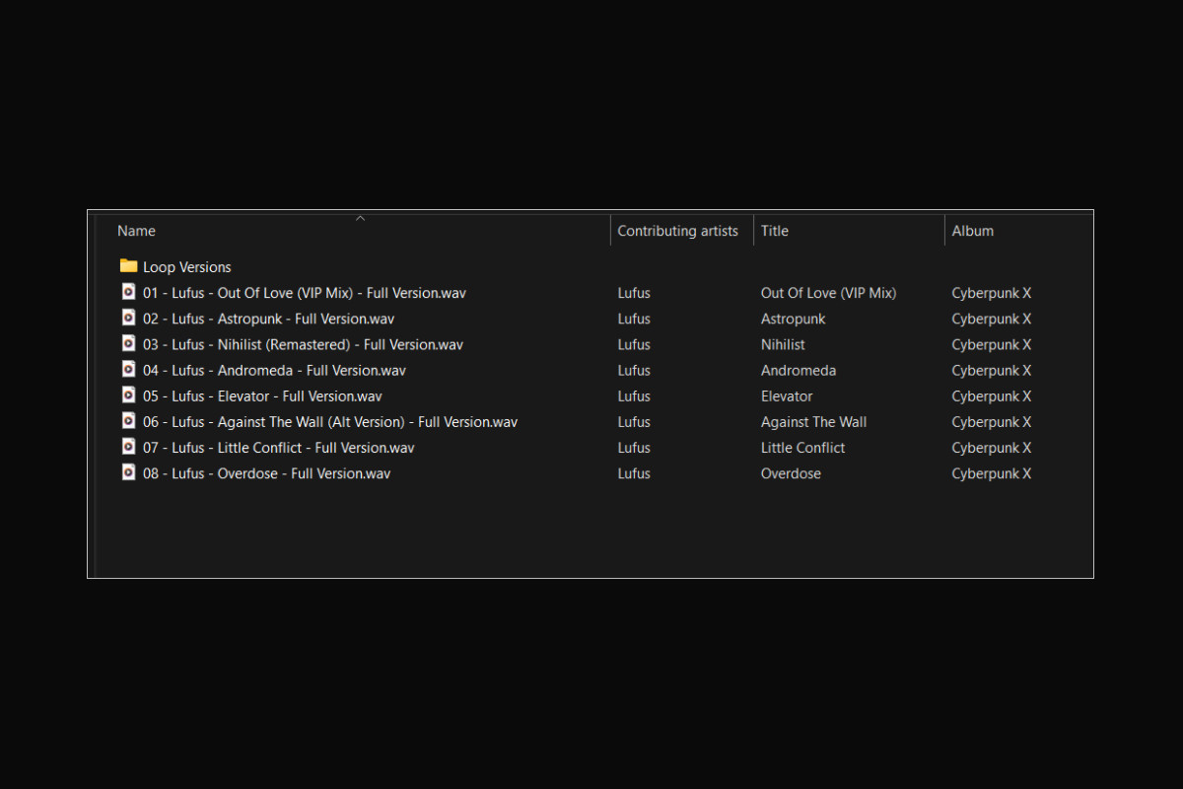The width and height of the screenshot is (1183, 789).
Task: Click the sort direction arrow above Name column
Action: coord(360,217)
